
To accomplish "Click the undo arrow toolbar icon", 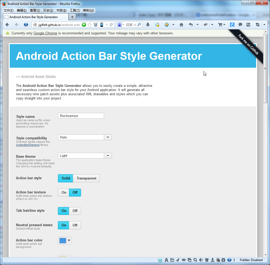I will pos(191,25).
